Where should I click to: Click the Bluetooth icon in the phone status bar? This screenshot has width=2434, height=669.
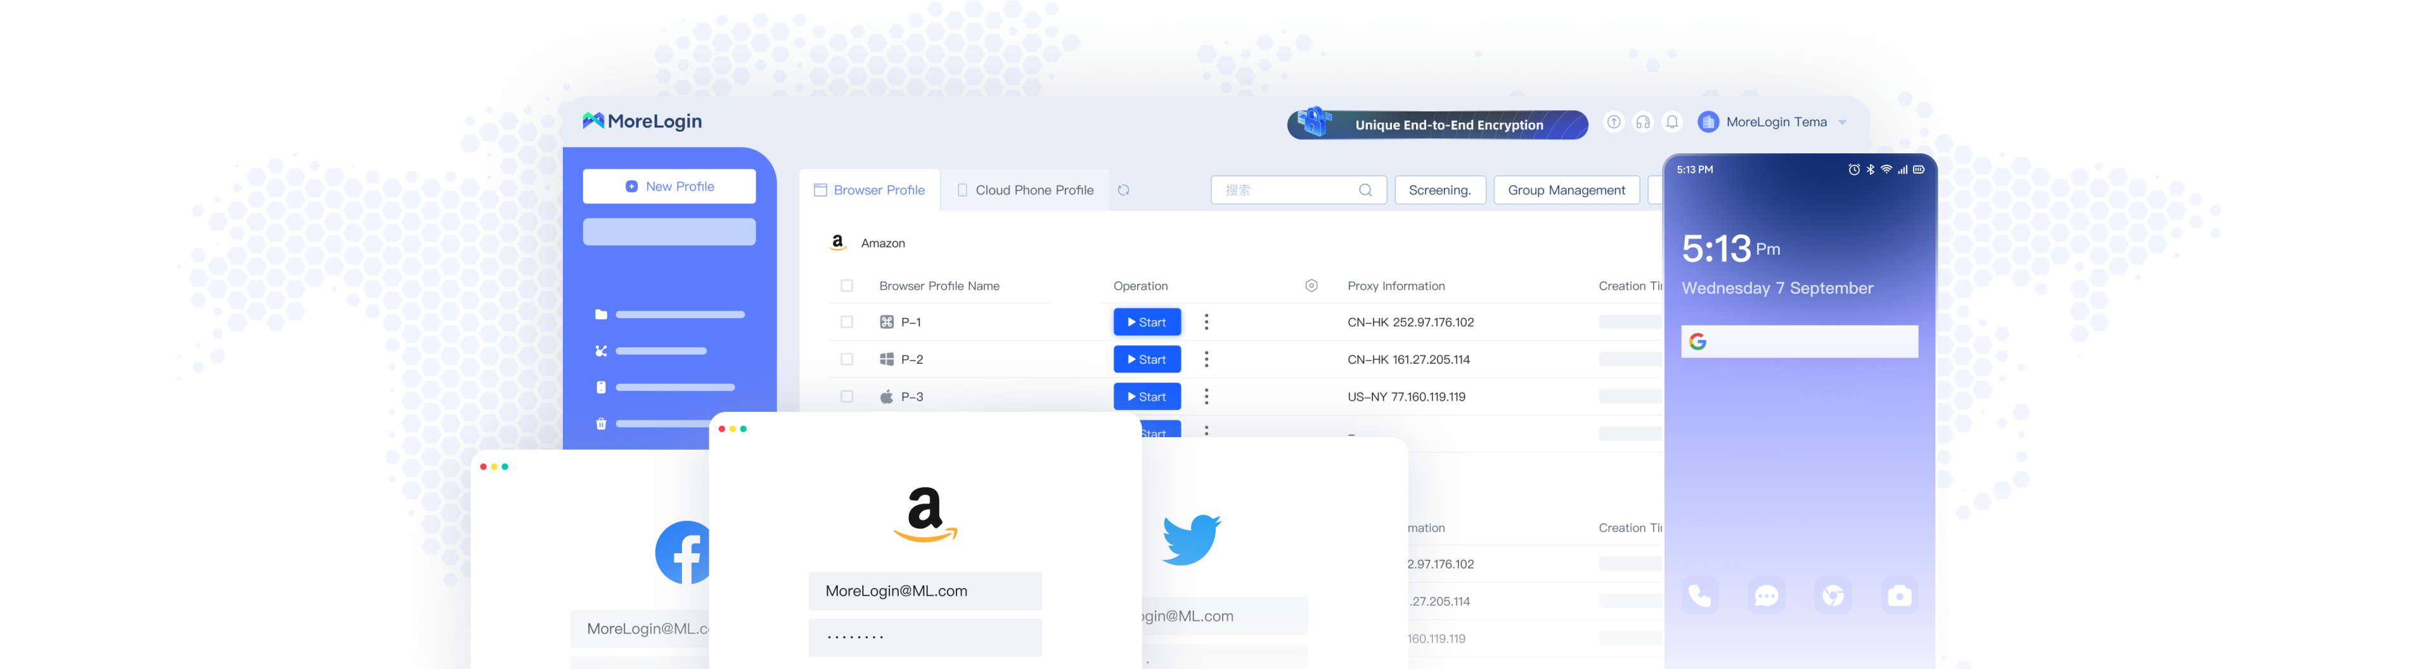pyautogui.click(x=1870, y=169)
